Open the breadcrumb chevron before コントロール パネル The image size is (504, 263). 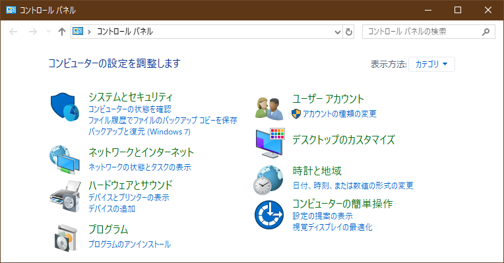[89, 32]
